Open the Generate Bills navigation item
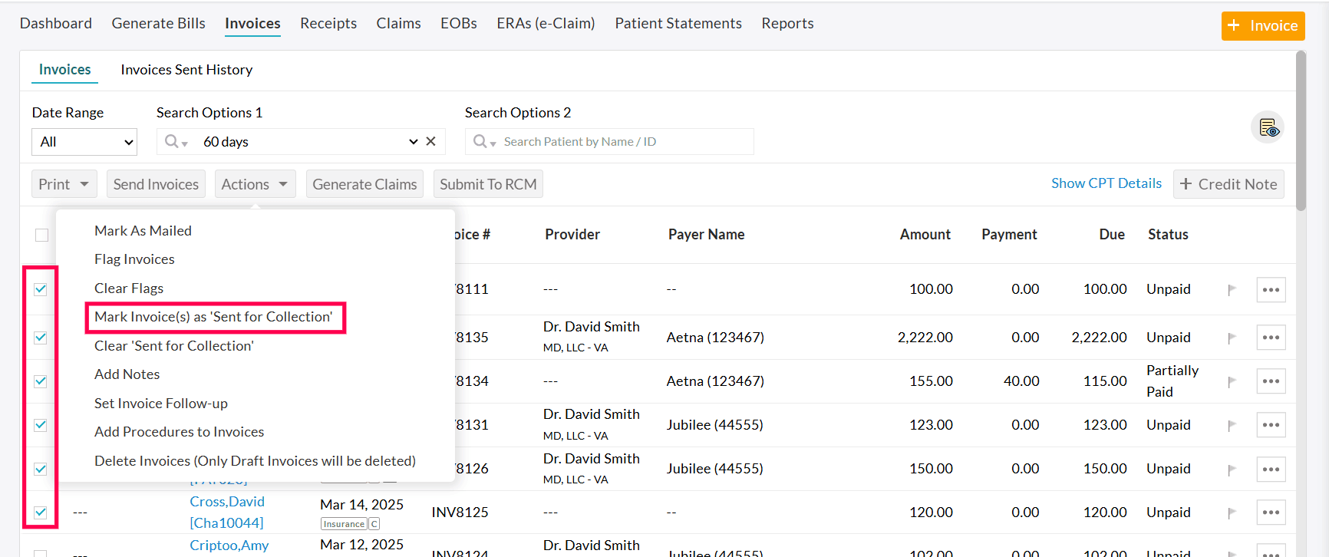The image size is (1329, 557). click(158, 24)
